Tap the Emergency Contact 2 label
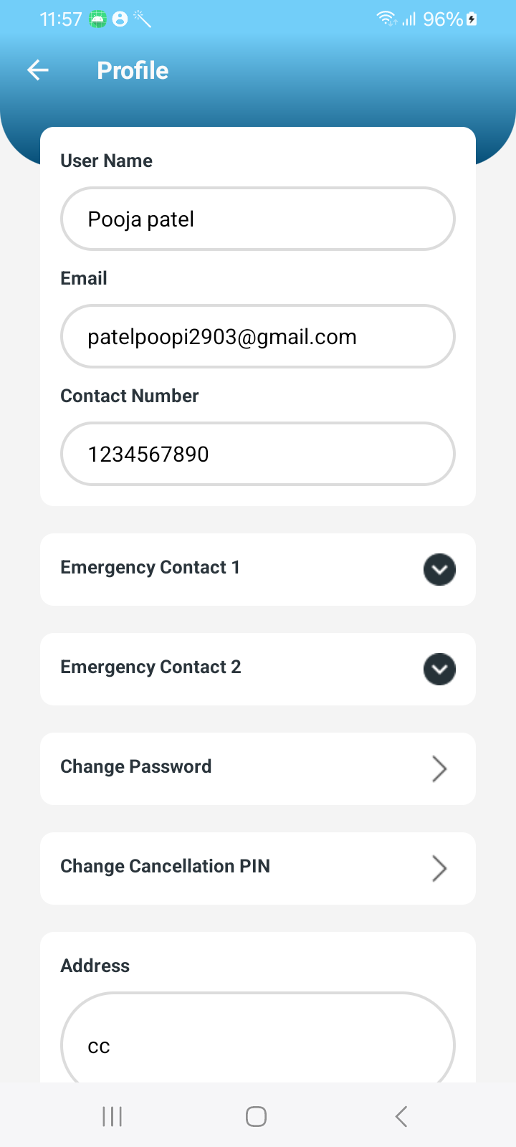 point(151,667)
